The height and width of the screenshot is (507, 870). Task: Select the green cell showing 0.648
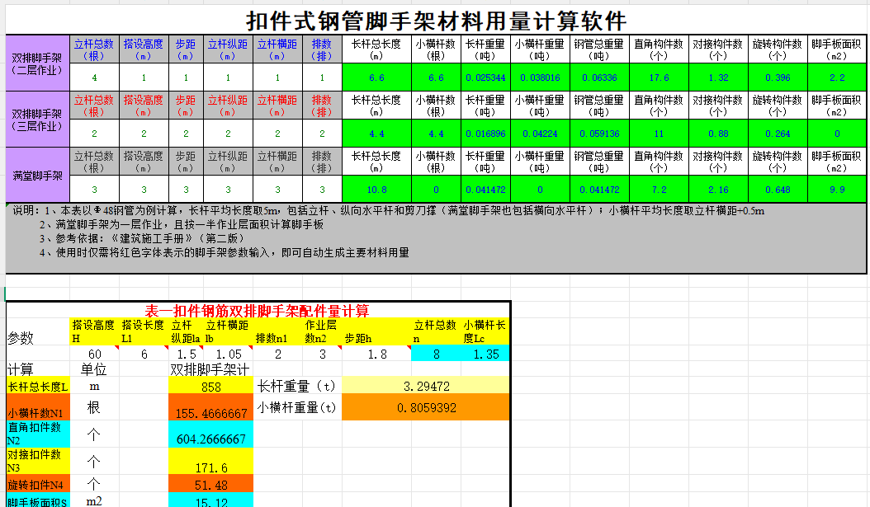tap(778, 189)
